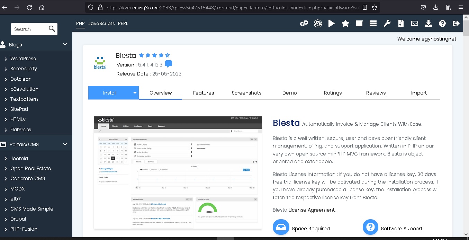The height and width of the screenshot is (240, 469).
Task: Click the logout icon
Action: [456, 24]
